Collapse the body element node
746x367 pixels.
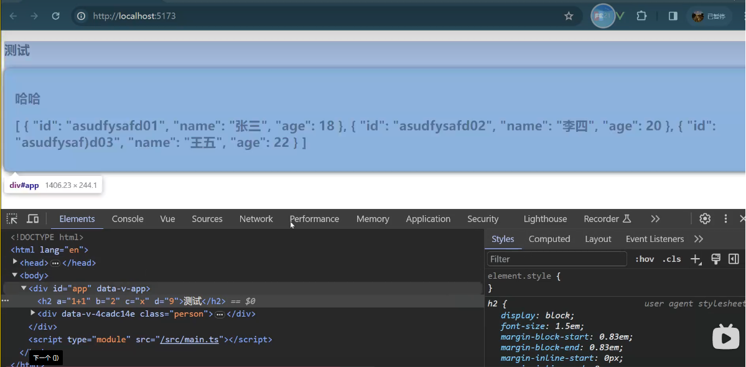pyautogui.click(x=15, y=275)
